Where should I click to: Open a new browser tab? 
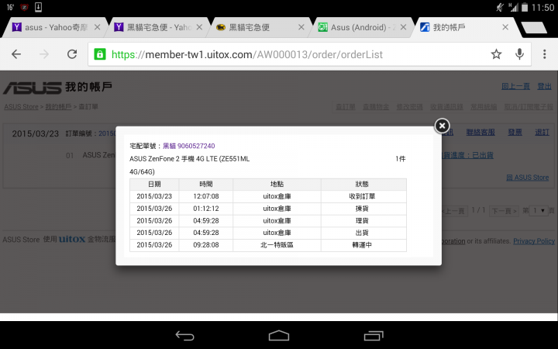534,27
